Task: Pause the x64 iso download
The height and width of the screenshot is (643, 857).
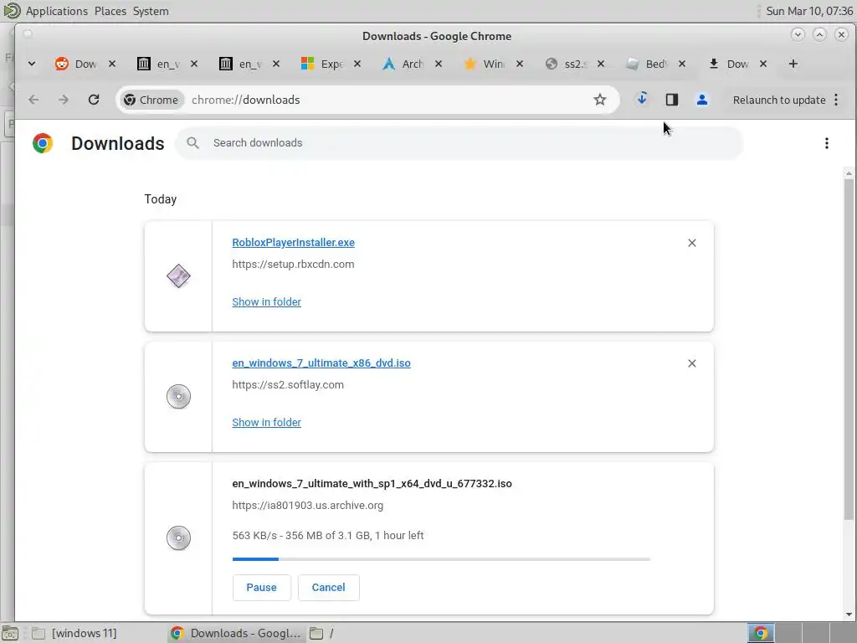Action: pos(261,587)
